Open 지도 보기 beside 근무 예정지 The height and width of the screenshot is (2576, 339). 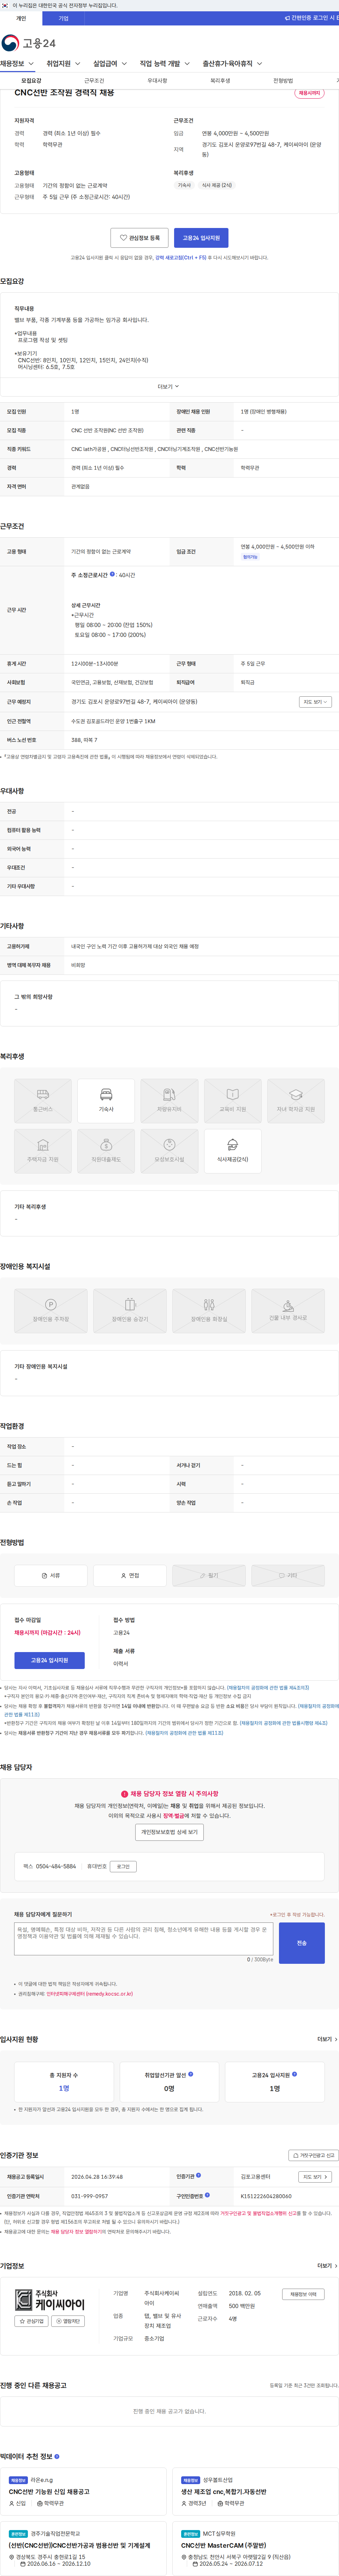pos(315,702)
